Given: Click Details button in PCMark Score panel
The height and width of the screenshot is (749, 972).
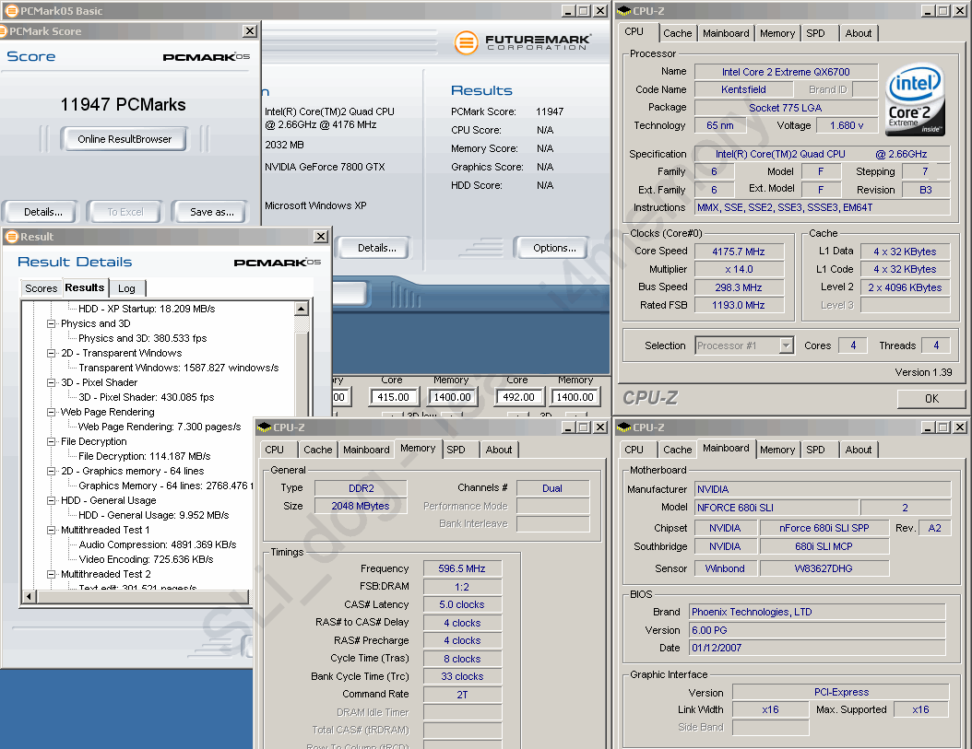Looking at the screenshot, I should [x=41, y=212].
